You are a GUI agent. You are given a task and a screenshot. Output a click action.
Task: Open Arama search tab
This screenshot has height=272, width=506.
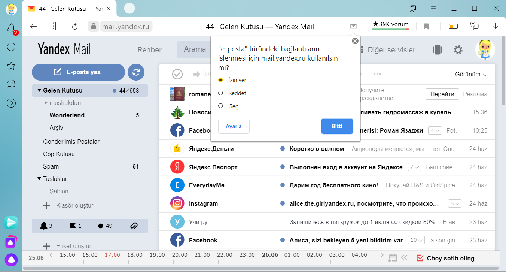[x=195, y=49]
